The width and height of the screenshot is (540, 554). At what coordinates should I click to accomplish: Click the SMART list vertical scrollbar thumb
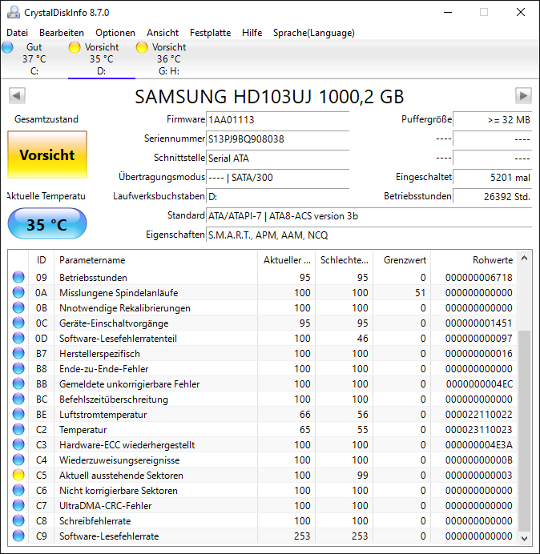[x=525, y=431]
